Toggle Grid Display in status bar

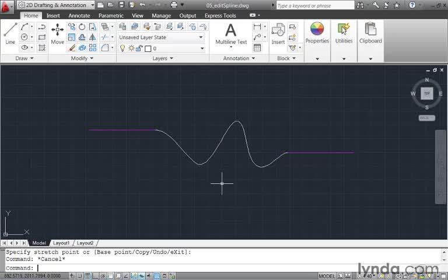(x=87, y=276)
